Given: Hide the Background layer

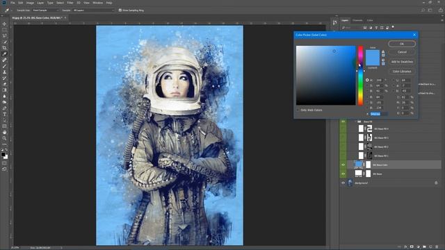Looking at the screenshot, I should point(343,183).
